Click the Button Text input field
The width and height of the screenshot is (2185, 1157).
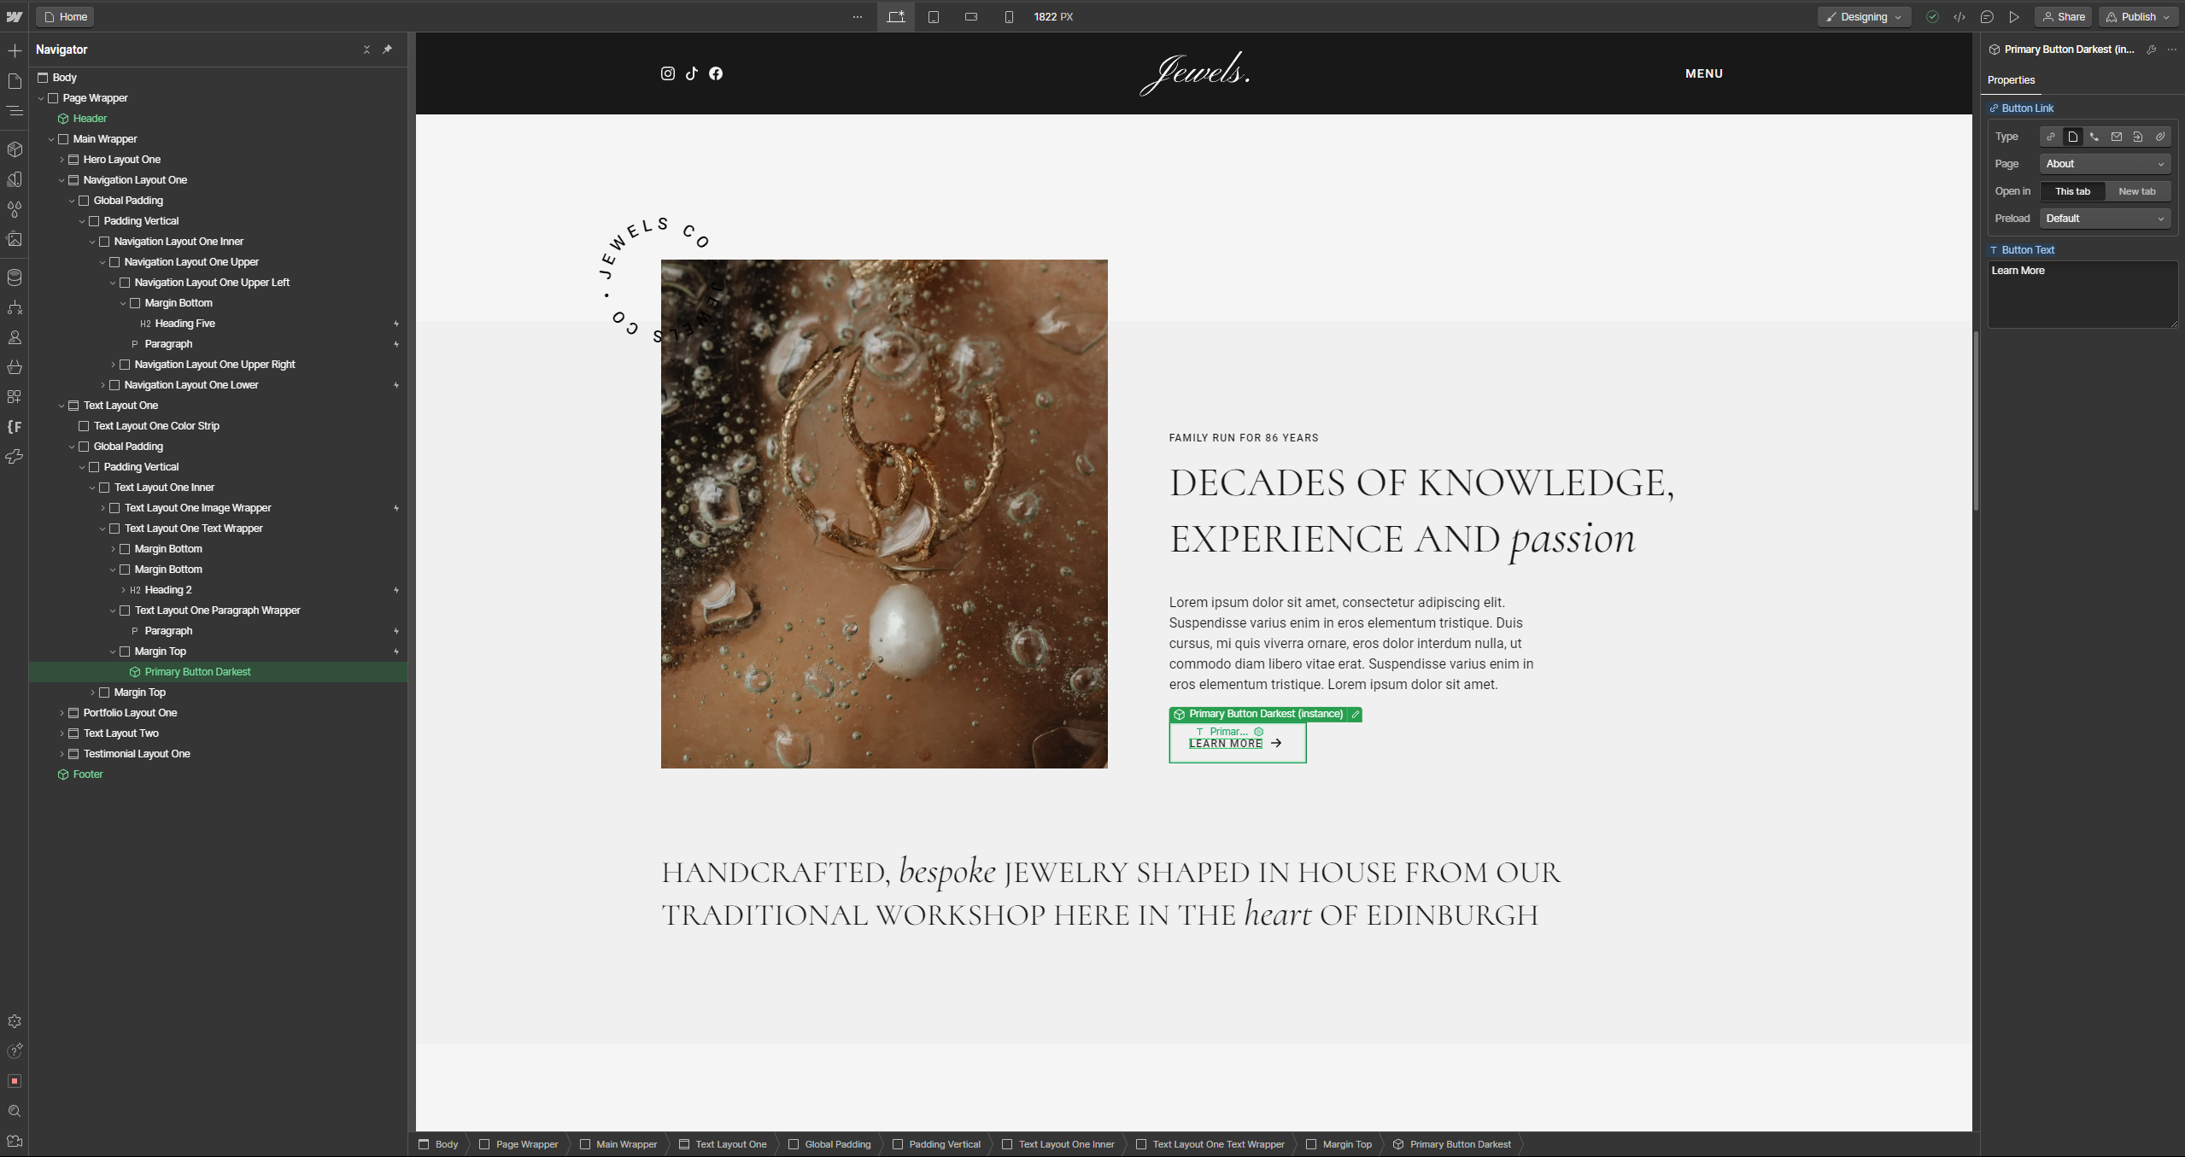[2082, 295]
